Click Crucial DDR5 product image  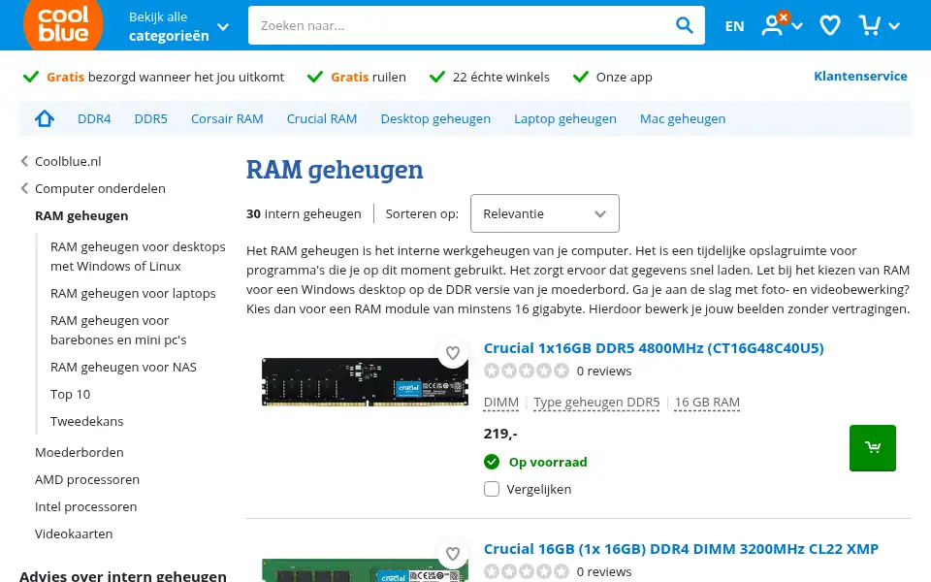click(366, 382)
